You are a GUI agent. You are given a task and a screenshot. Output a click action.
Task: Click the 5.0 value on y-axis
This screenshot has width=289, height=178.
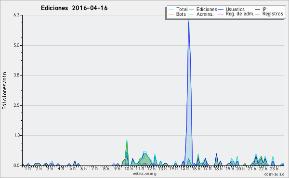coord(16,45)
